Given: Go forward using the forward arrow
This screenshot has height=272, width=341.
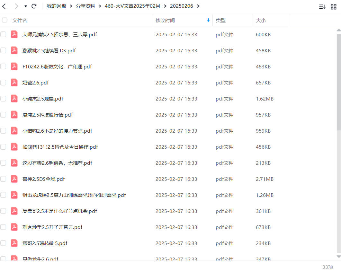Looking at the screenshot, I should 16,6.
